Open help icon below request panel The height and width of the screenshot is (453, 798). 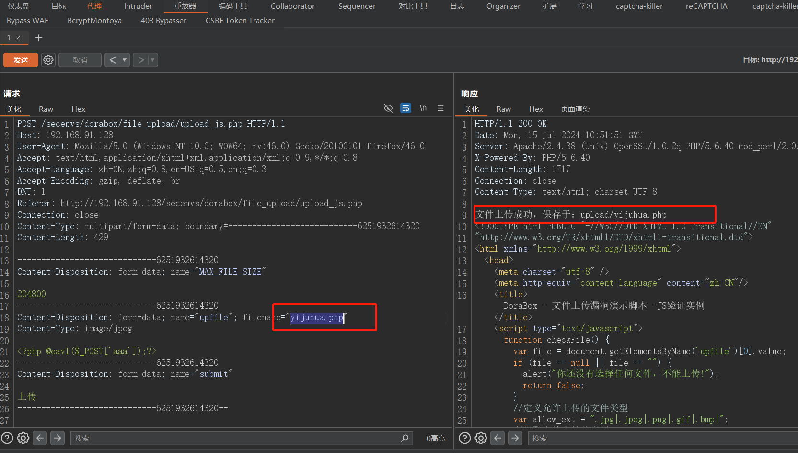click(x=7, y=438)
